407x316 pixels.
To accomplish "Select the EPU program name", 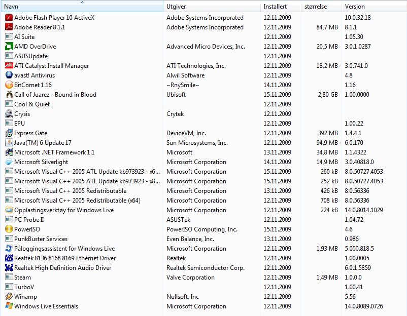I will pyautogui.click(x=19, y=124).
